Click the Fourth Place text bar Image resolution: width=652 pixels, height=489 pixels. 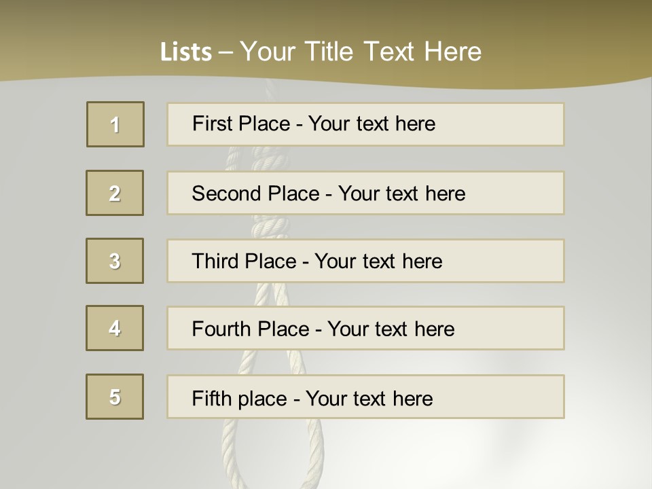365,328
